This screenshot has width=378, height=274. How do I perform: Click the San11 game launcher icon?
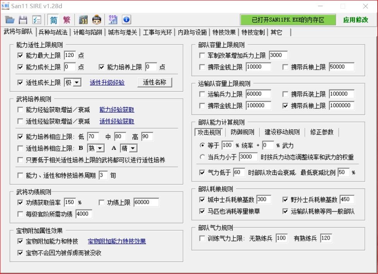click(83, 19)
